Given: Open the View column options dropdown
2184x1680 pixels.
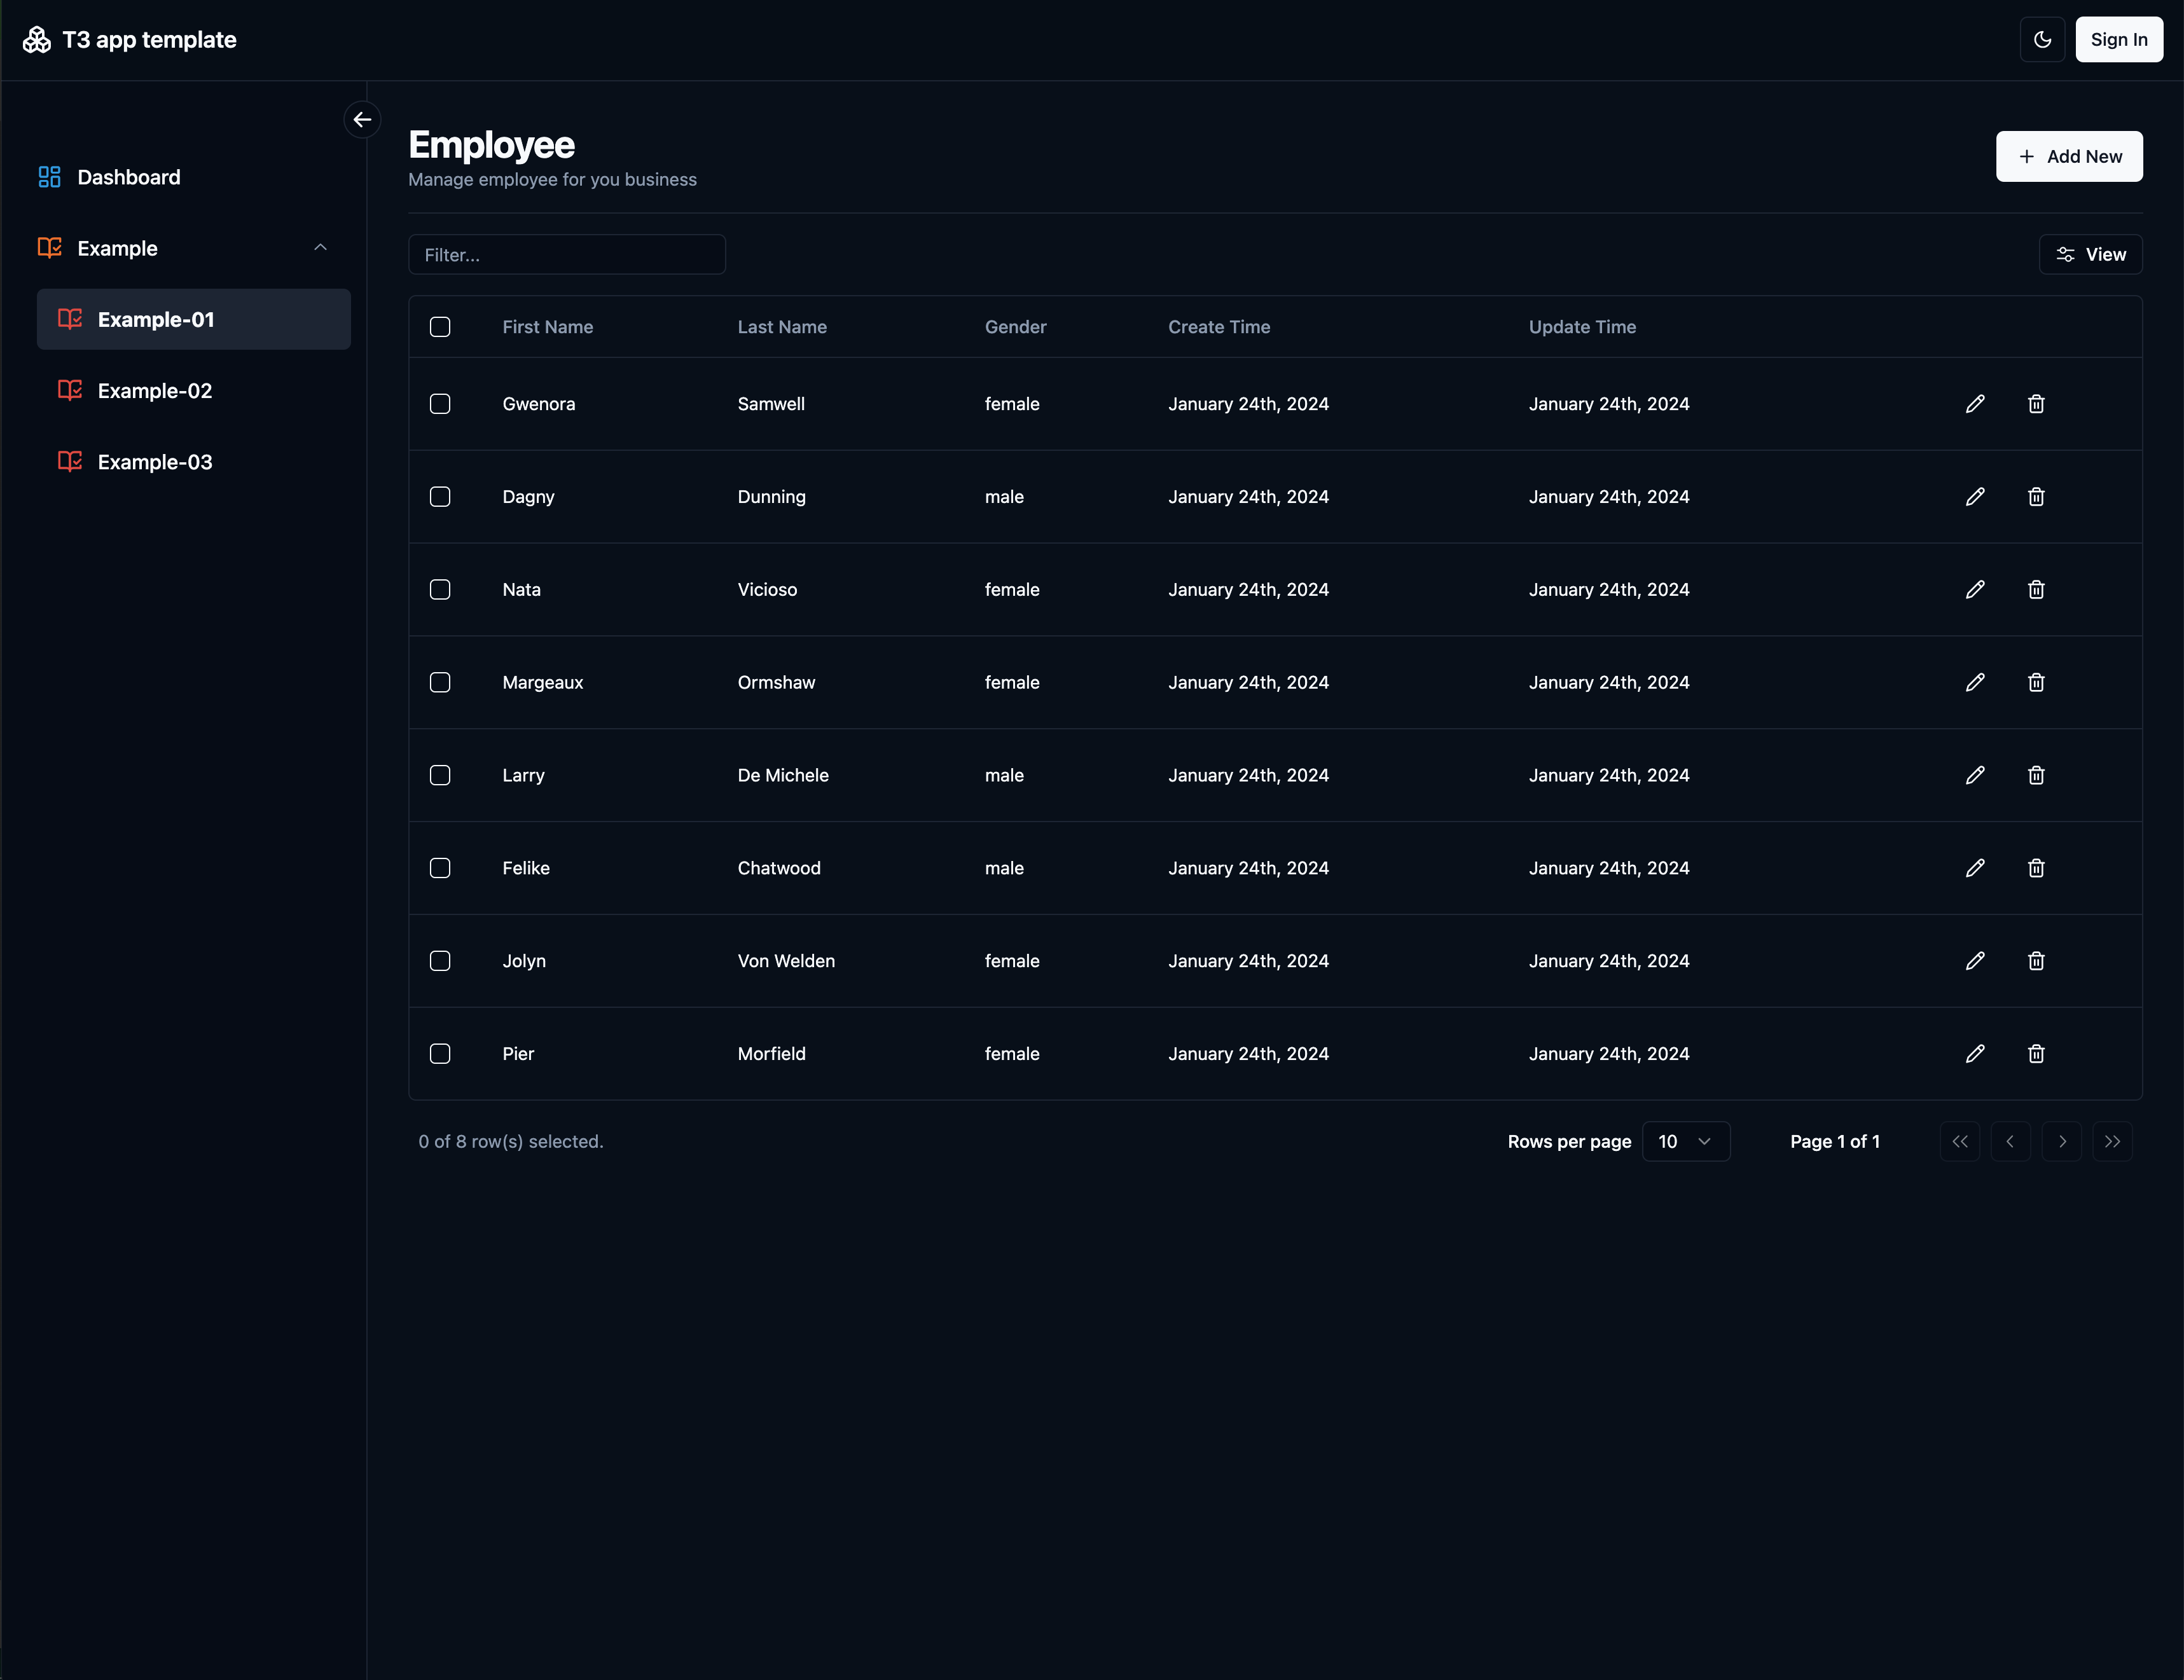Looking at the screenshot, I should pos(2090,255).
